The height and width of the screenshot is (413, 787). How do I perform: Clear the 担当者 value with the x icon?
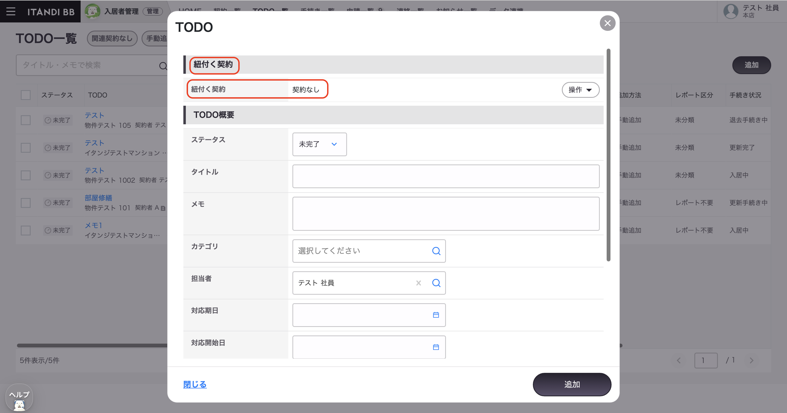tap(419, 283)
